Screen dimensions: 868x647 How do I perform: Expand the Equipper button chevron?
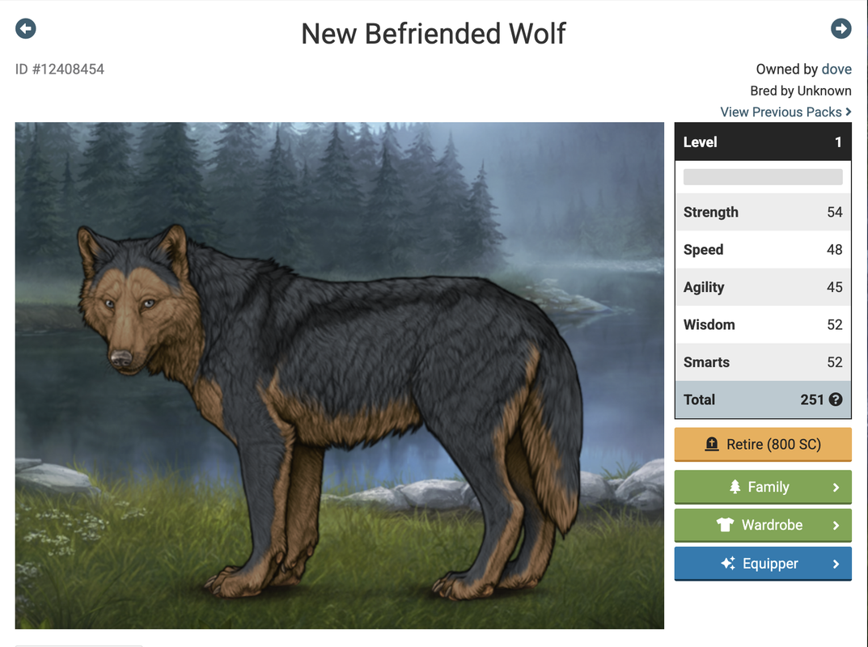tap(836, 564)
